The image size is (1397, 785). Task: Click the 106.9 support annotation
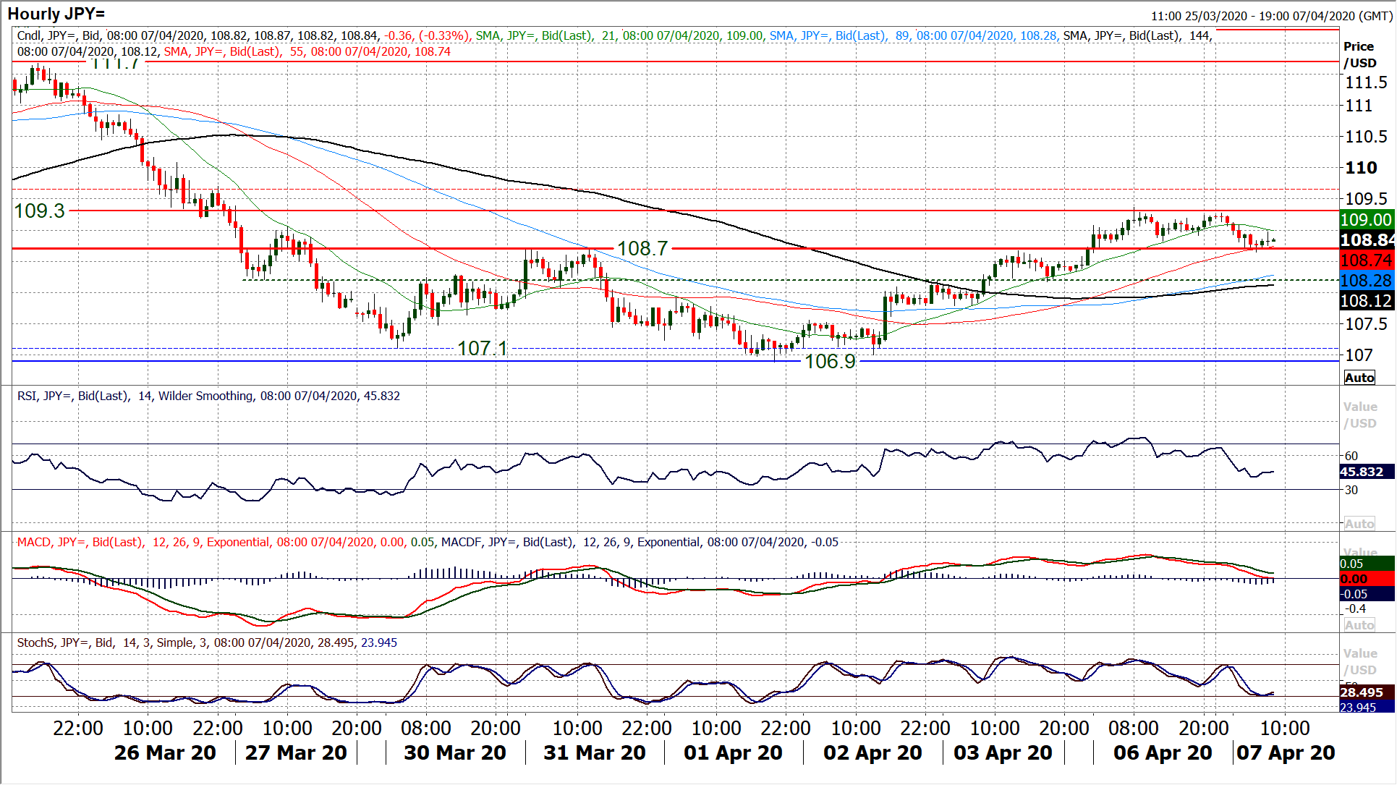click(830, 361)
